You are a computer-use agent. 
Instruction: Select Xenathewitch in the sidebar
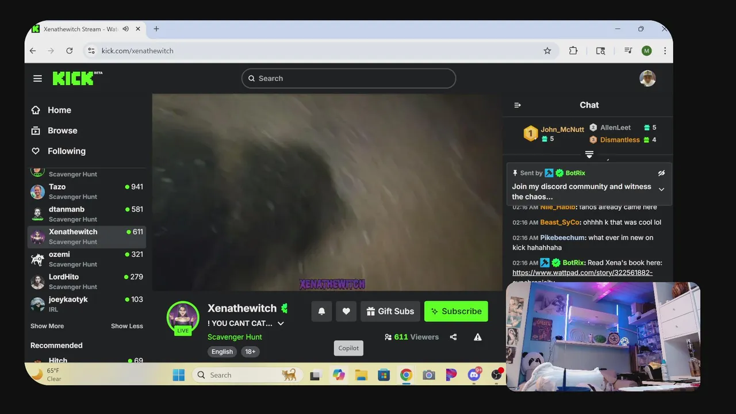pyautogui.click(x=87, y=236)
